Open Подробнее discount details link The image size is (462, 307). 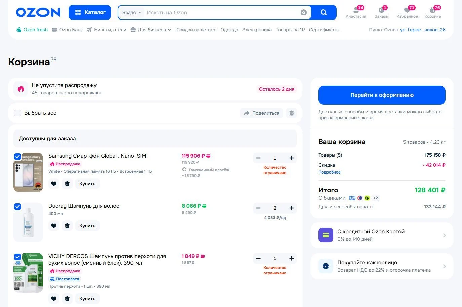tap(330, 172)
